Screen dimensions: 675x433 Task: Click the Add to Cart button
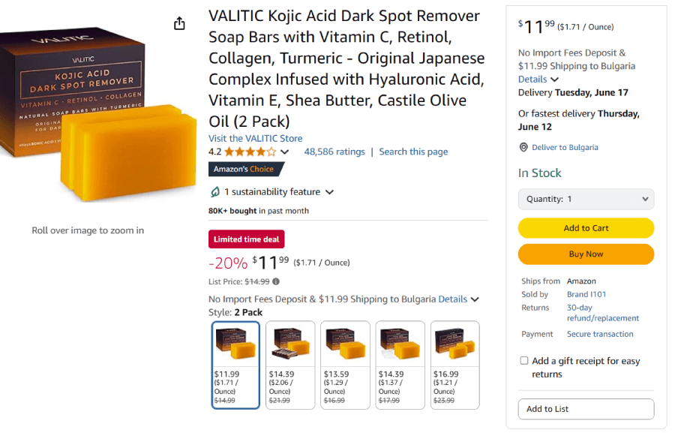pyautogui.click(x=586, y=228)
